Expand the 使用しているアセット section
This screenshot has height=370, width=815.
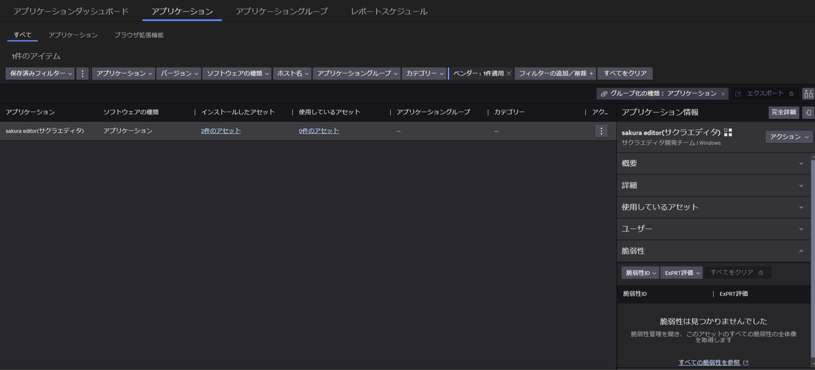click(714, 207)
